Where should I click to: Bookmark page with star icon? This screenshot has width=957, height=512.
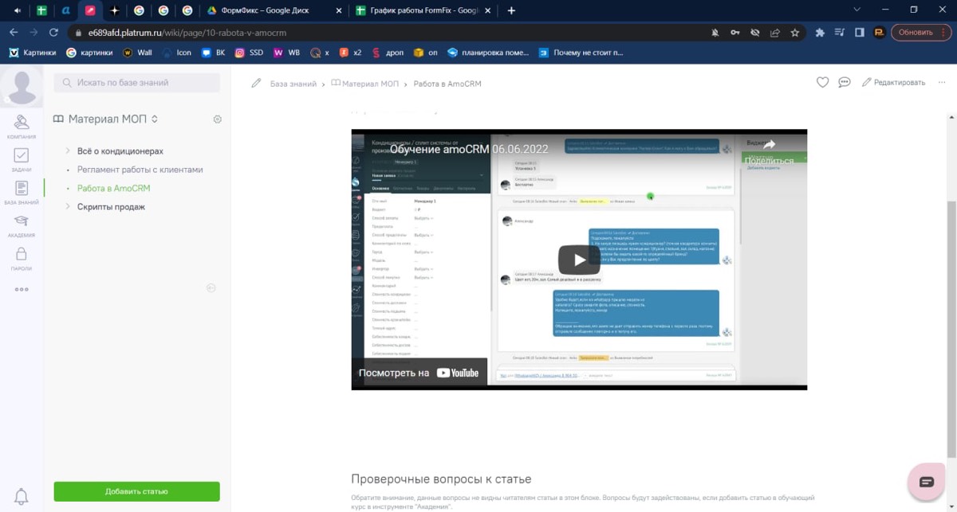click(x=795, y=33)
